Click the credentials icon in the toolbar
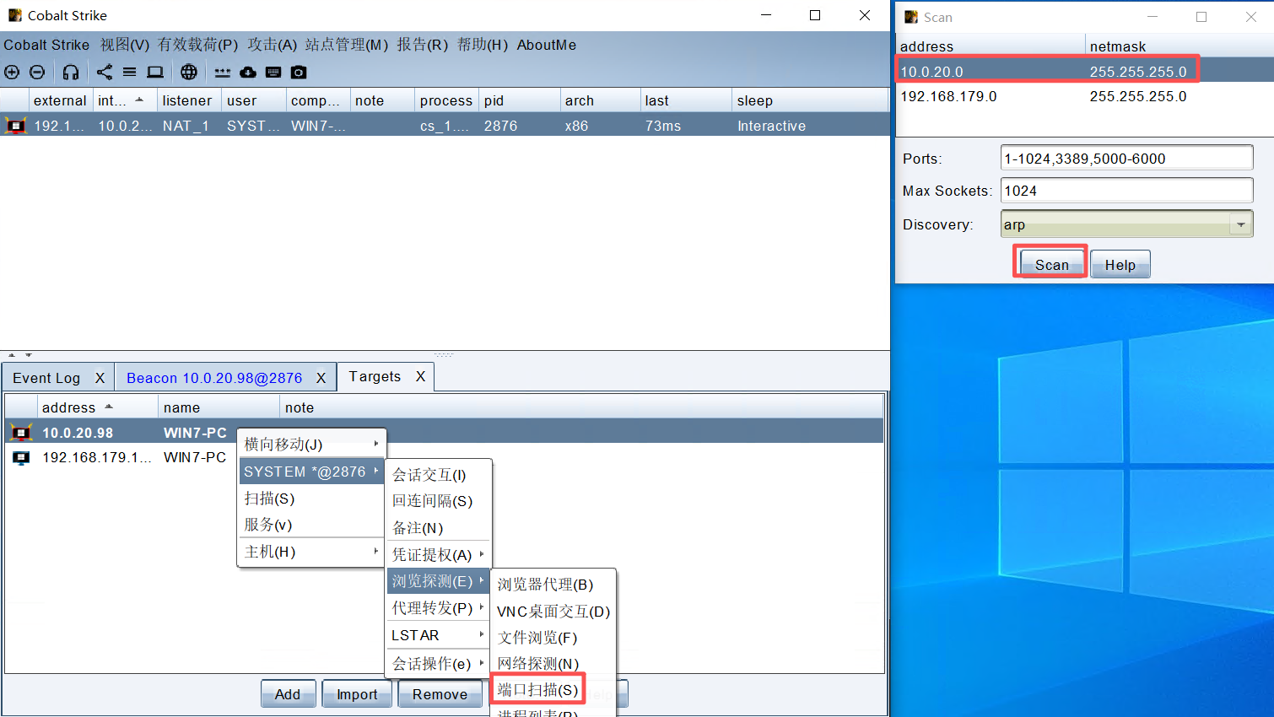Viewport: 1274px width, 717px height. click(x=223, y=73)
